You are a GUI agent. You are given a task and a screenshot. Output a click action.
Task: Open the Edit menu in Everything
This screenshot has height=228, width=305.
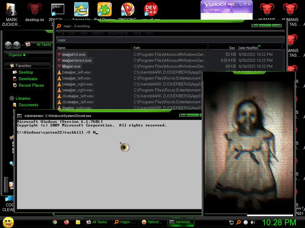71,33
